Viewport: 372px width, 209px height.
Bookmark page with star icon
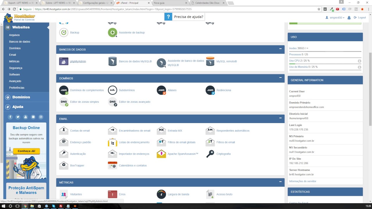coord(319,9)
